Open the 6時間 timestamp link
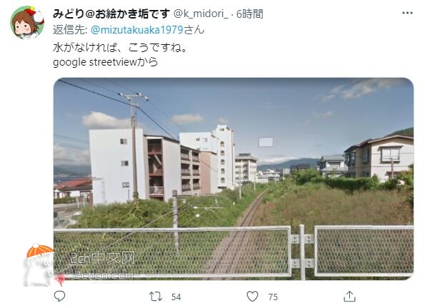Image resolution: width=425 pixels, height=308 pixels. (x=249, y=14)
